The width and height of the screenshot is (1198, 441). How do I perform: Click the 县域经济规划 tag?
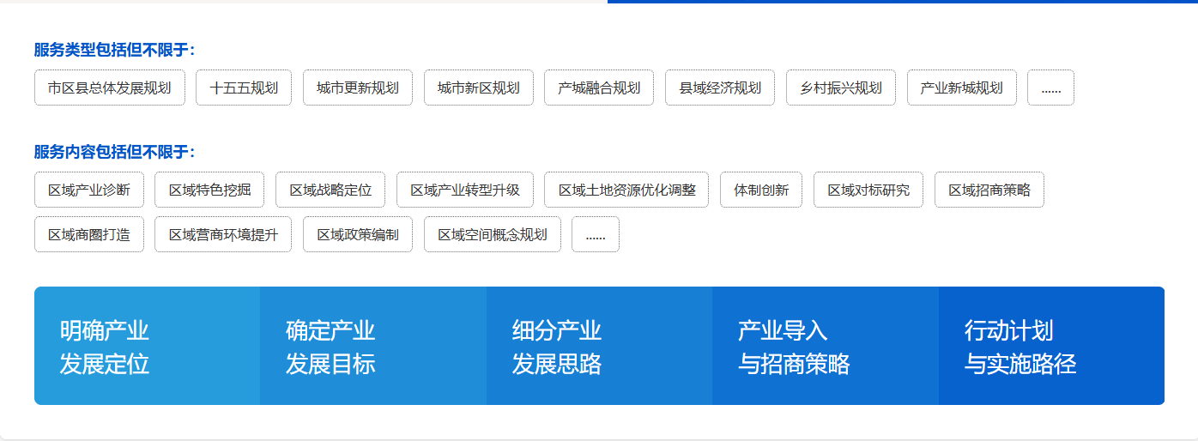[x=720, y=88]
